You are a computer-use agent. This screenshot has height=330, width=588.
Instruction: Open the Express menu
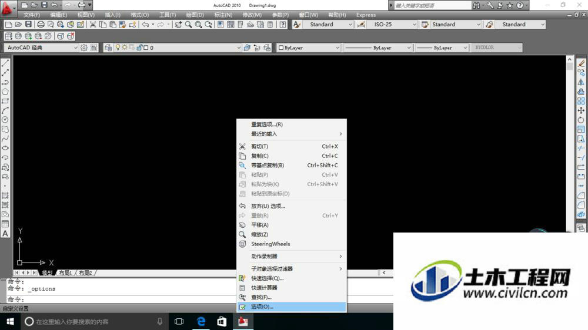(366, 15)
